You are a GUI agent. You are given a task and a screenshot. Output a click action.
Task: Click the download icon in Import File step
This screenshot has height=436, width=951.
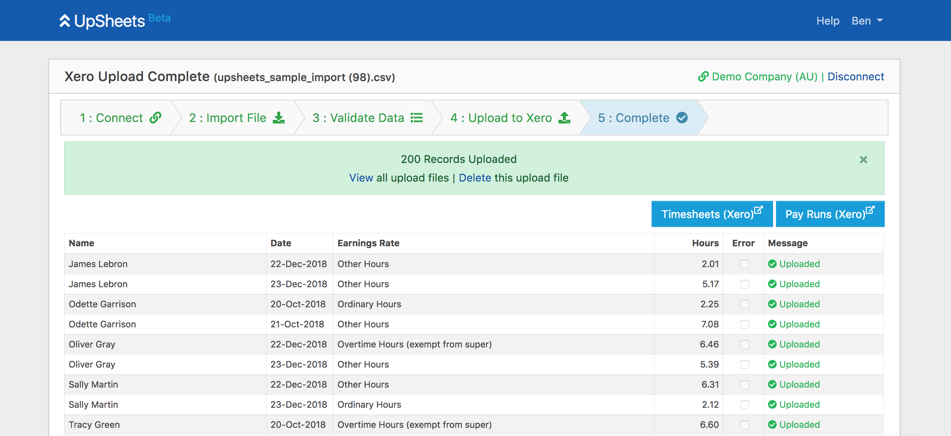pos(279,118)
